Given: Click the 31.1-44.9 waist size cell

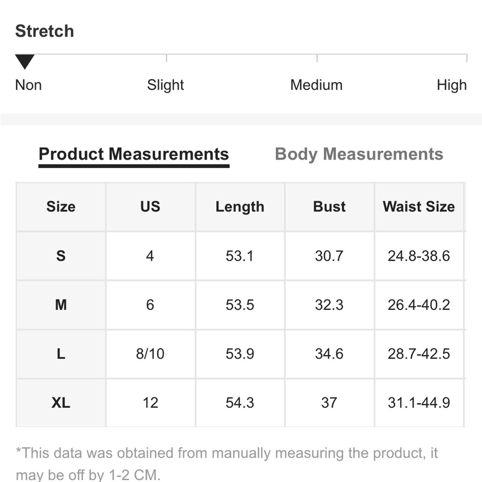Looking at the screenshot, I should coord(419,402).
